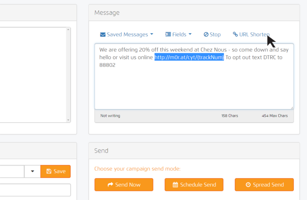Click inside the Message text area
This screenshot has height=200, width=307.
point(194,87)
